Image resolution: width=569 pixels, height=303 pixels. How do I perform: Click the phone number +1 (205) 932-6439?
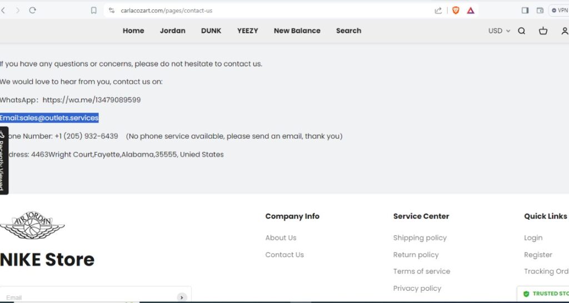pyautogui.click(x=86, y=137)
